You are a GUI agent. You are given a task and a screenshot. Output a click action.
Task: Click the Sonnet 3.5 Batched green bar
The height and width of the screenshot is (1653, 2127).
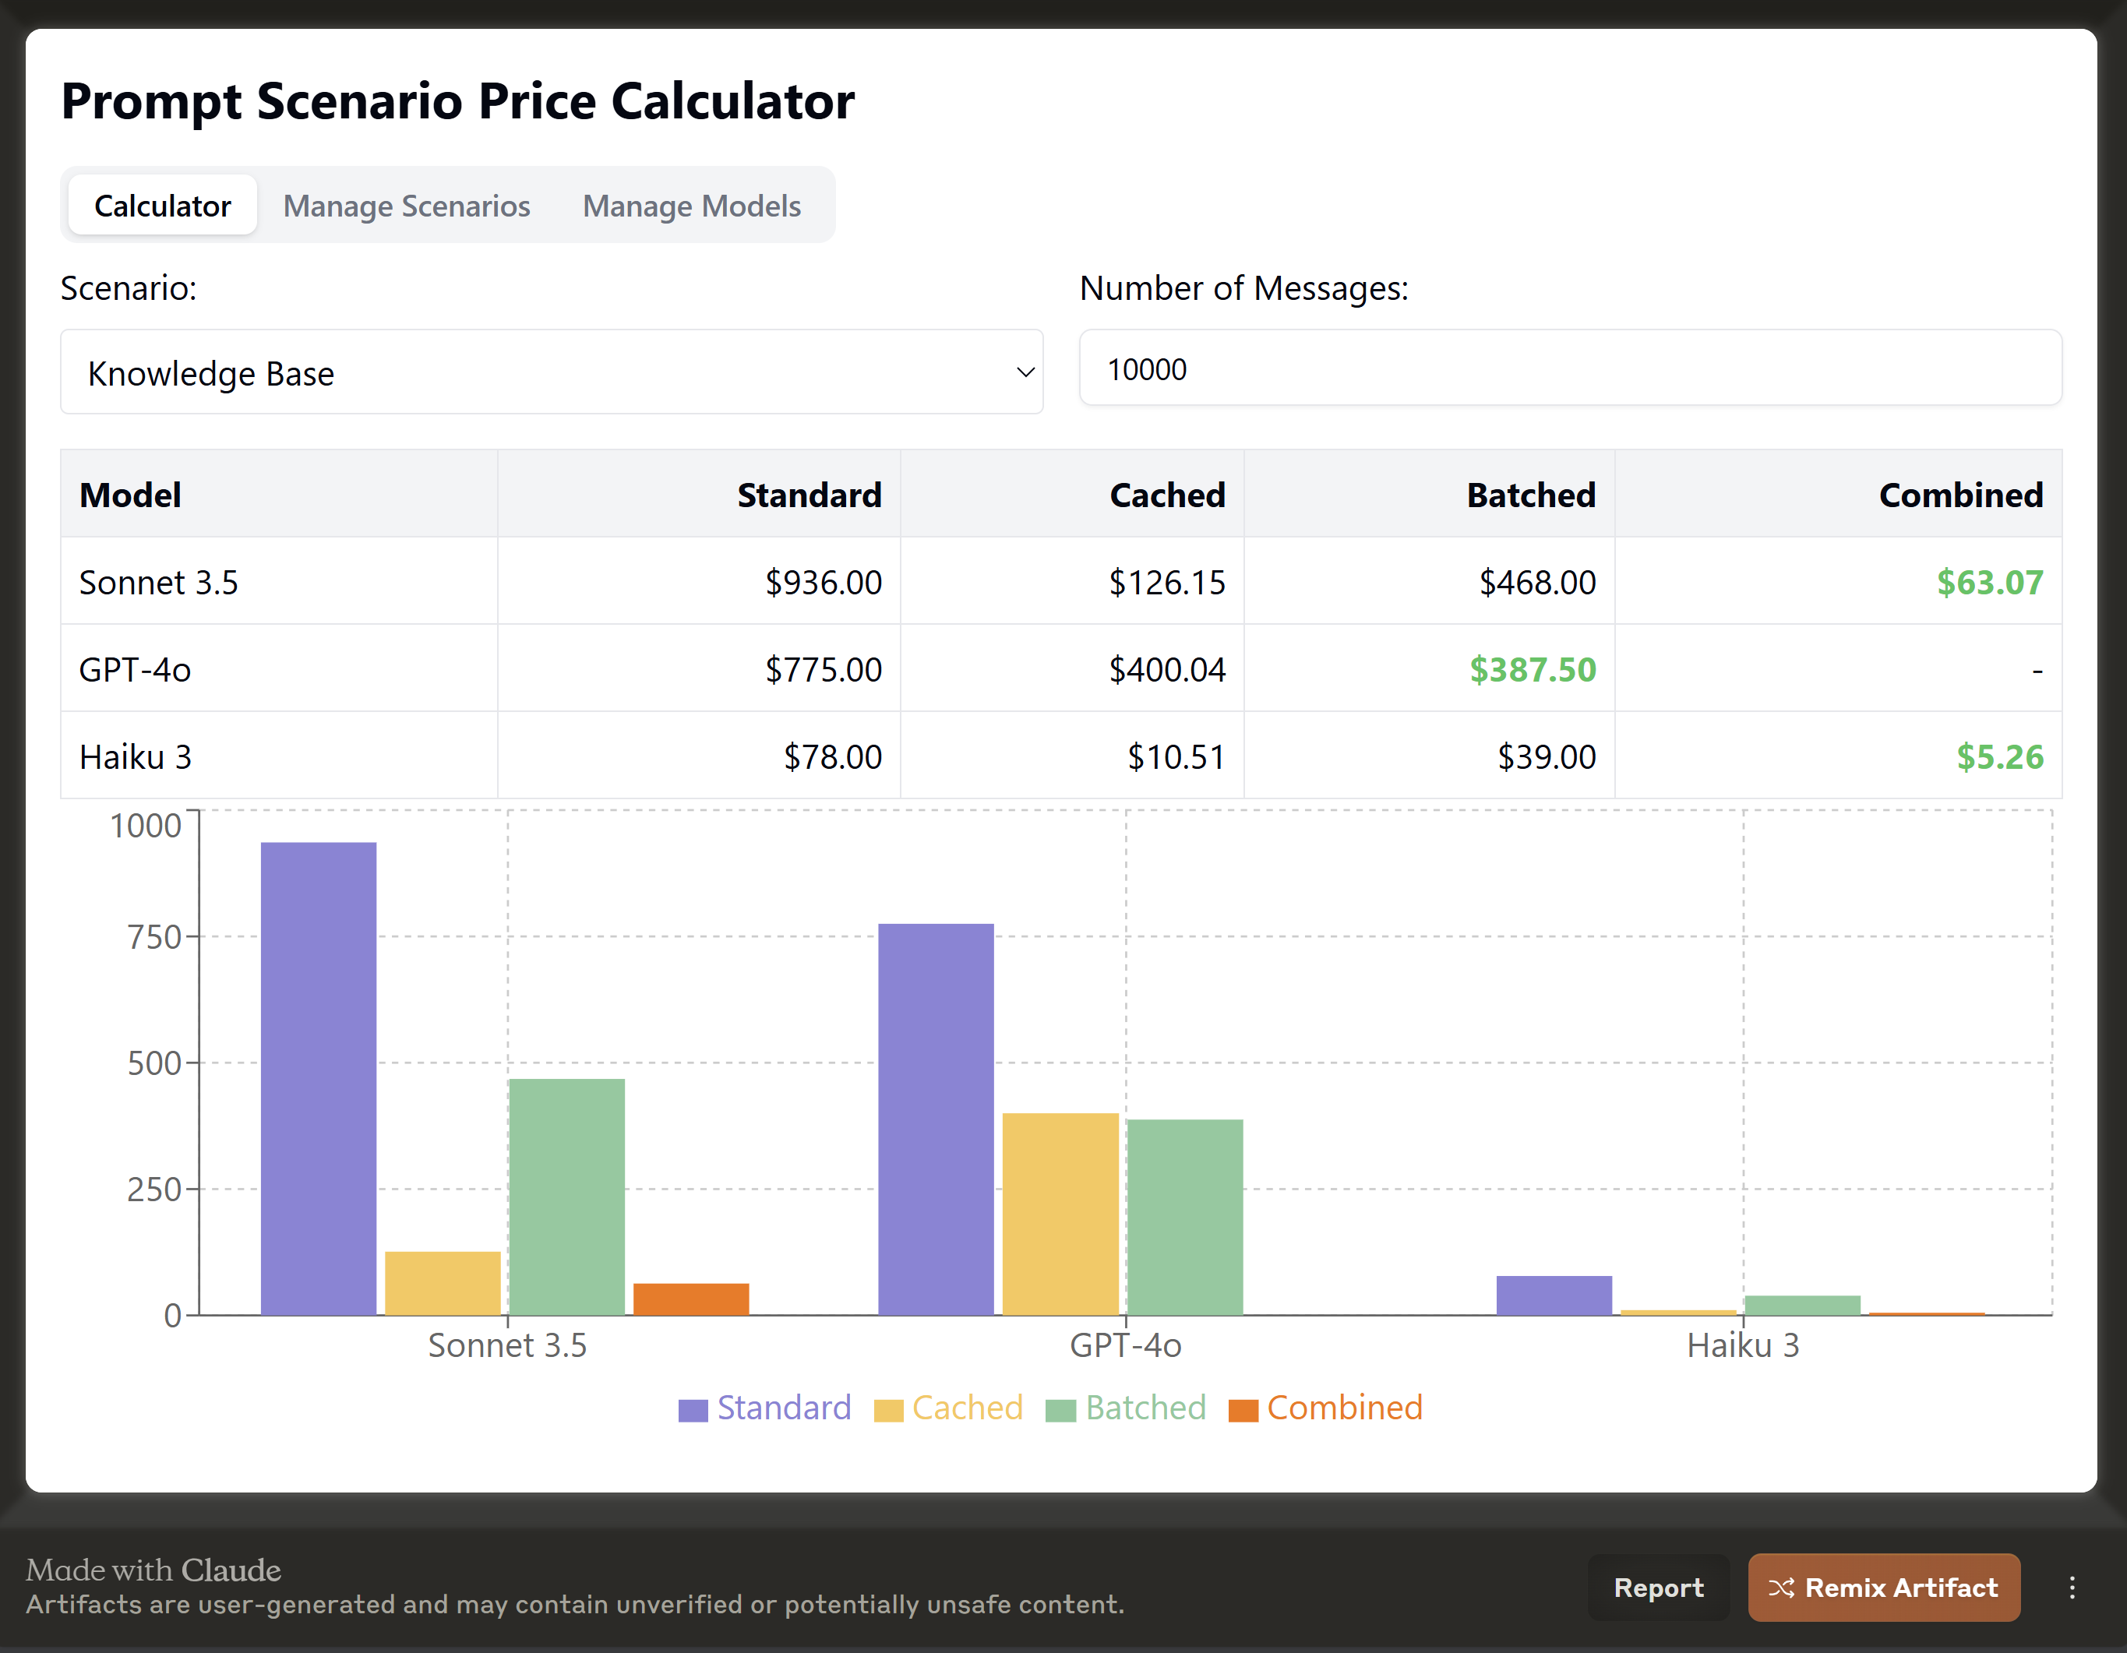(566, 1197)
